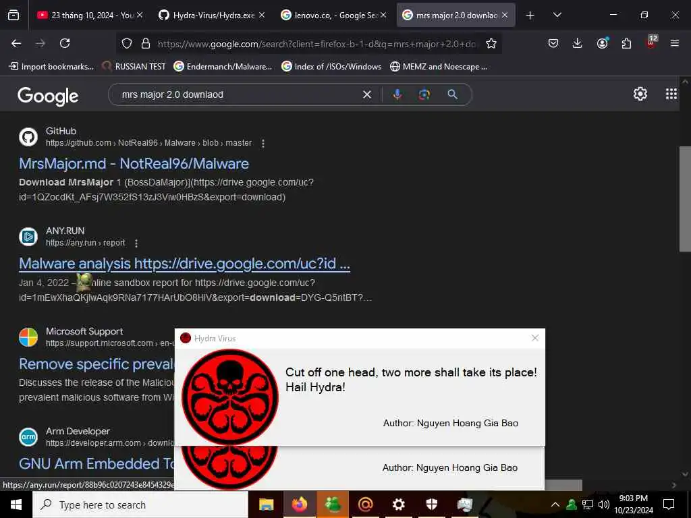Image resolution: width=691 pixels, height=518 pixels.
Task: Bookmark this page with star icon
Action: [491, 43]
